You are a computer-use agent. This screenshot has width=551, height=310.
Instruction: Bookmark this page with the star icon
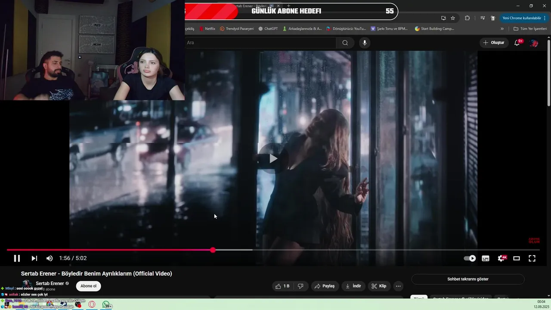tap(453, 18)
